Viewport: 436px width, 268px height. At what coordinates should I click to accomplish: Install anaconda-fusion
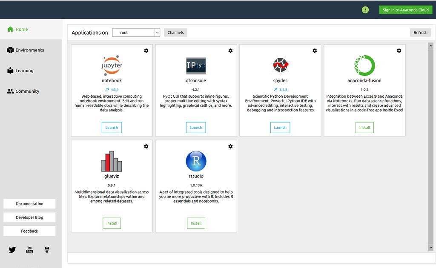(364, 128)
